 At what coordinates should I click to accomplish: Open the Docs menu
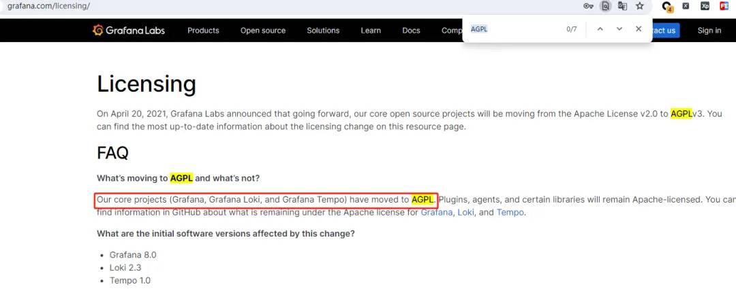411,31
